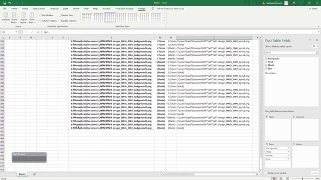The width and height of the screenshot is (321, 180).
Task: Uncheck the Head field checkbox
Action: [x=266, y=62]
